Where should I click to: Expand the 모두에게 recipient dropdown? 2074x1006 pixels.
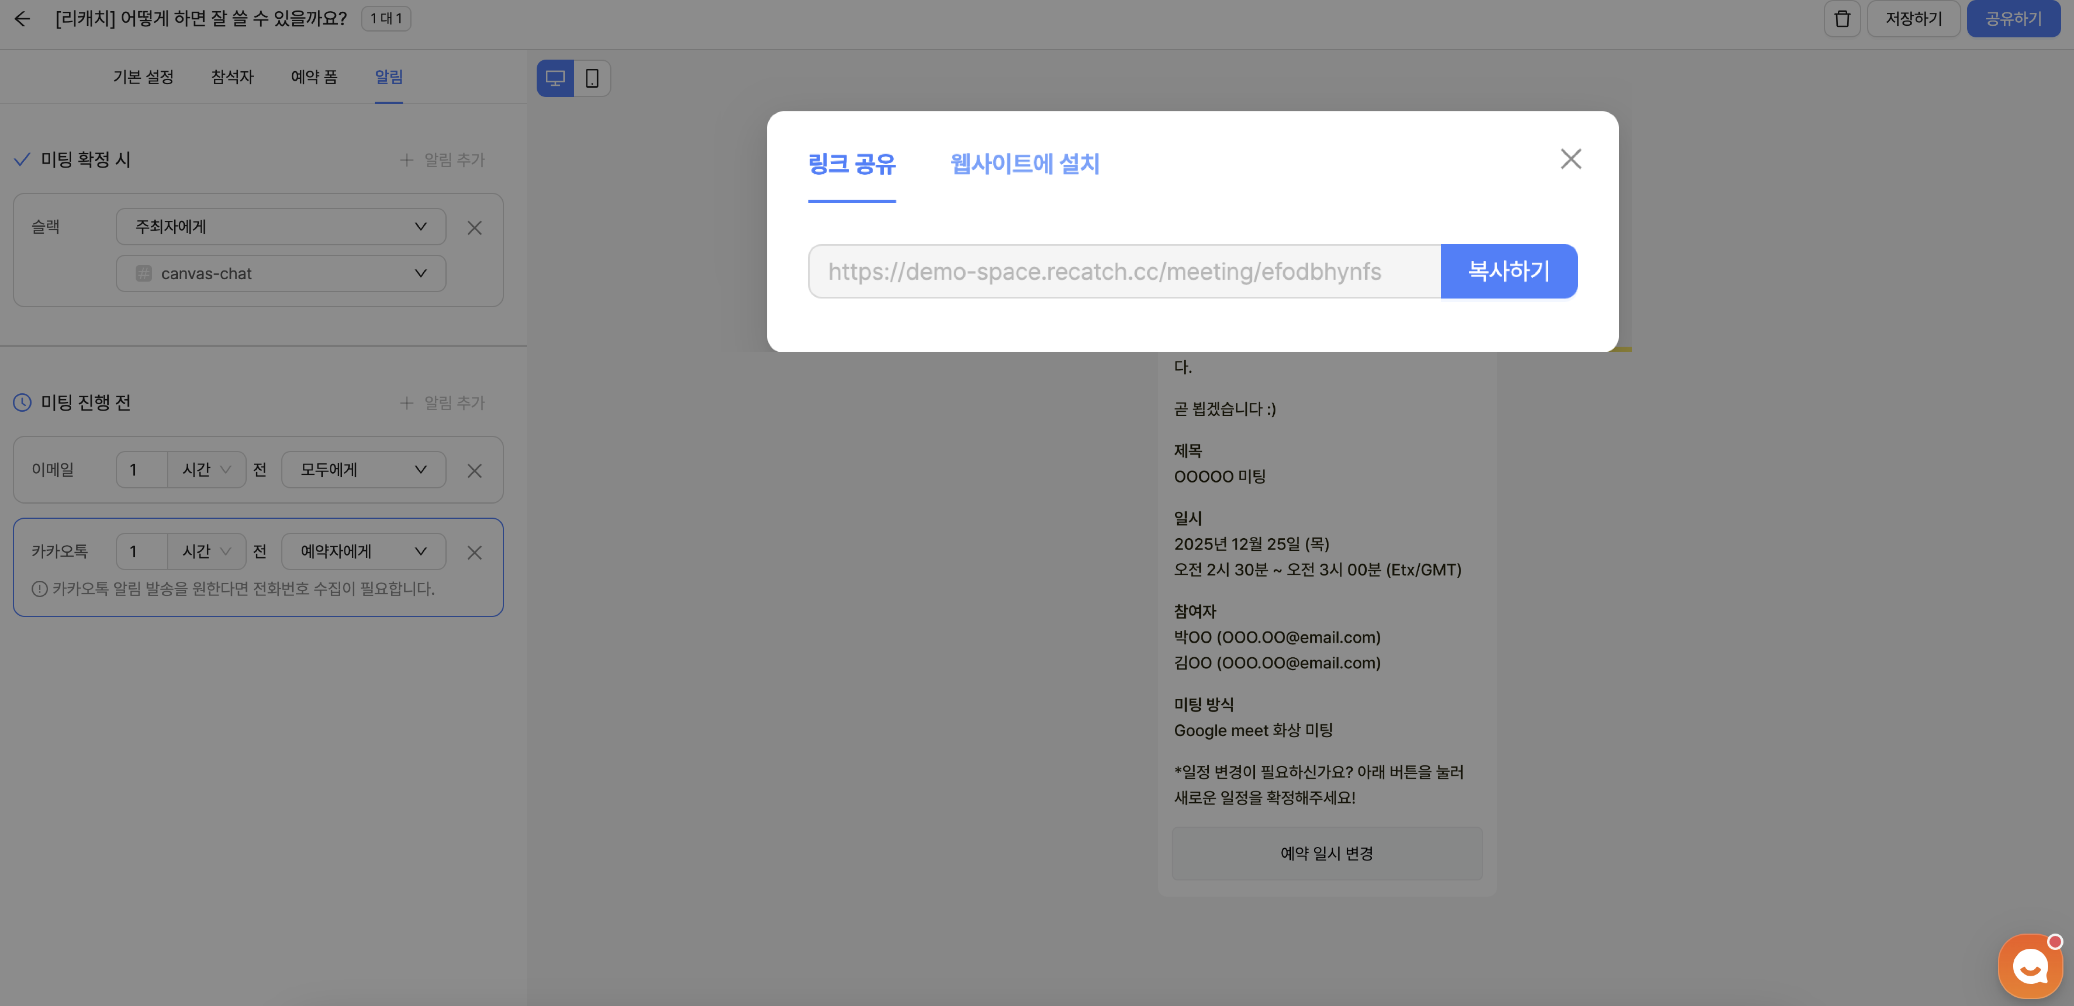pos(363,470)
